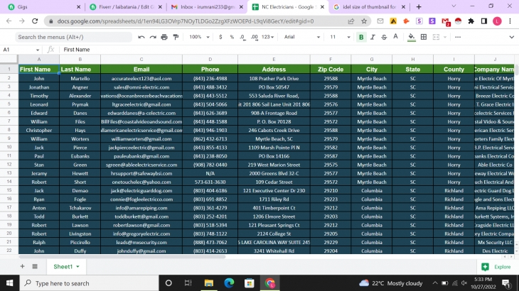Toggle Italic formatting
This screenshot has height=291, width=519.
tap(373, 37)
